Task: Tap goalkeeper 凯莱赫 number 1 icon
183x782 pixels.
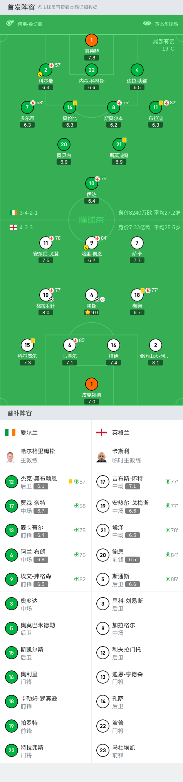Action: point(92,40)
